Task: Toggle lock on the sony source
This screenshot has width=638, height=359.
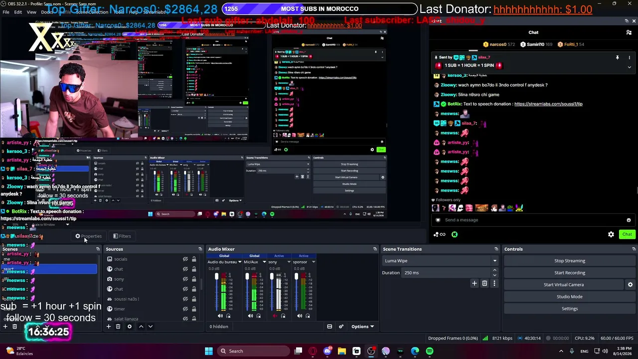Action: tap(194, 279)
